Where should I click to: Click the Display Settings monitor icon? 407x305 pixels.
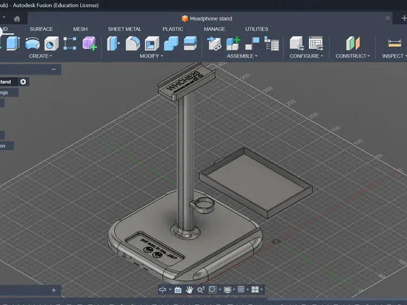228,290
